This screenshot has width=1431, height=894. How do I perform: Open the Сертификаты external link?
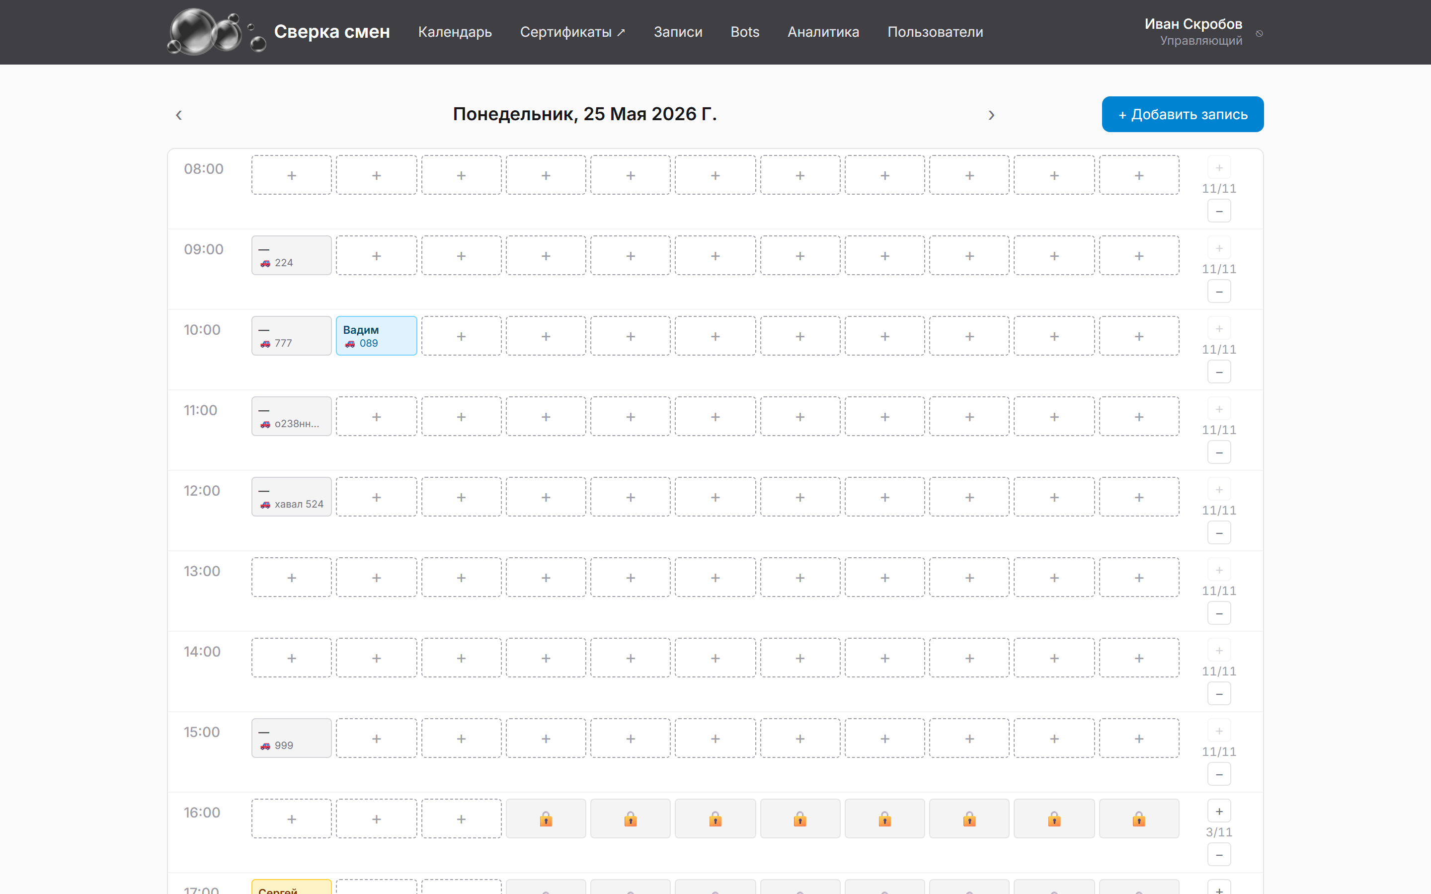point(572,32)
